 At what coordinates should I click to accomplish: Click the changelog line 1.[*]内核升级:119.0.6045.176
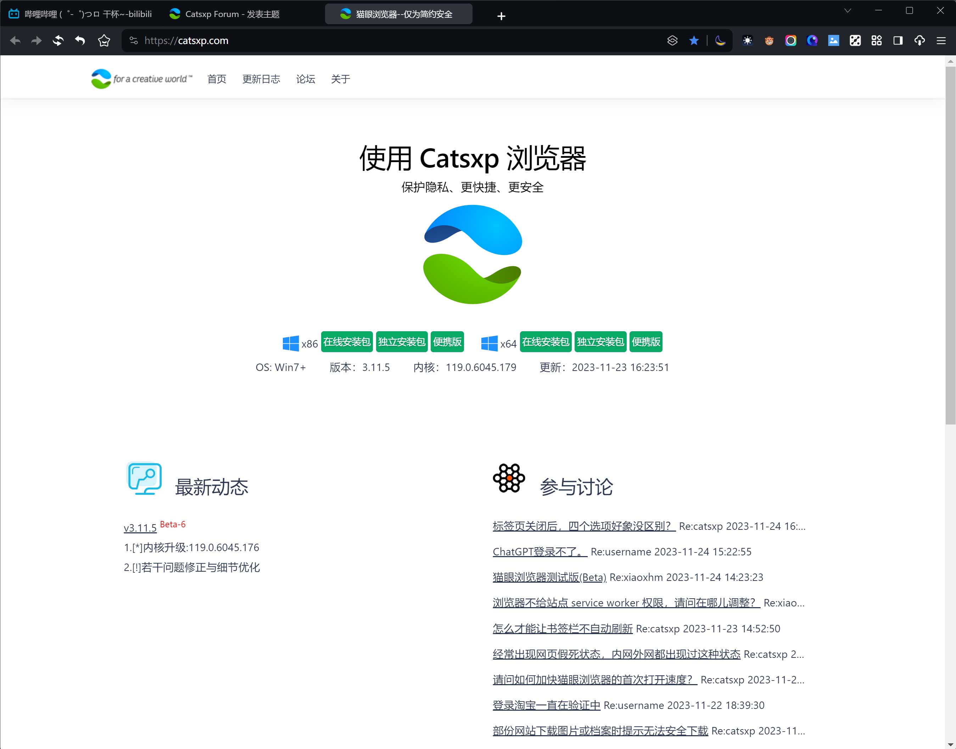pyautogui.click(x=191, y=548)
